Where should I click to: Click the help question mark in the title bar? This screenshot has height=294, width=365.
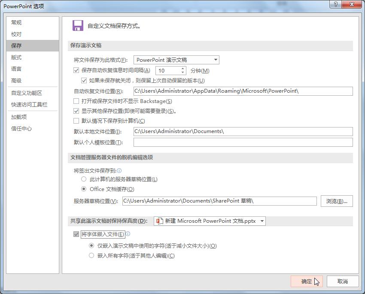click(336, 5)
